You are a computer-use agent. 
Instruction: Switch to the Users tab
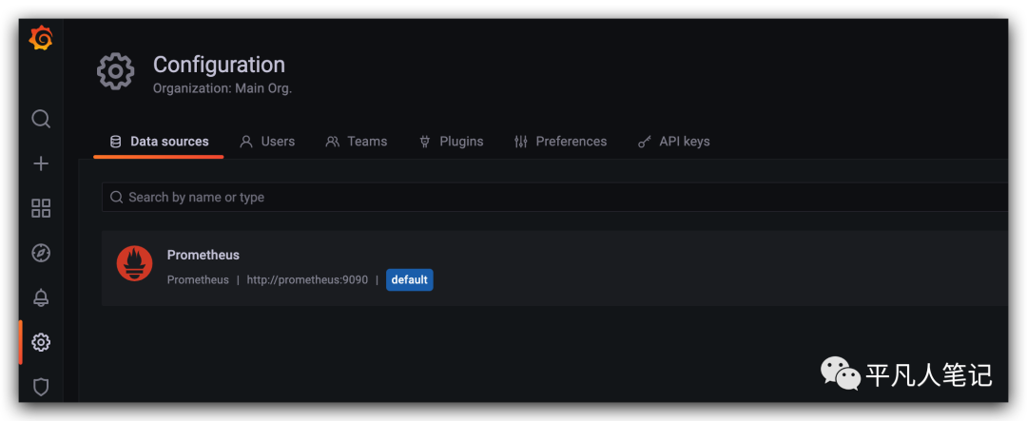[x=267, y=142]
